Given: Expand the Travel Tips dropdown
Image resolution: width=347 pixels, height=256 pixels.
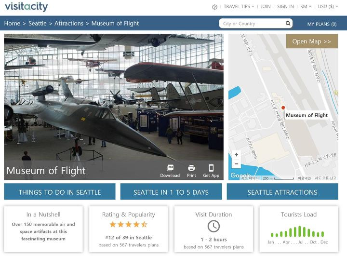Looking at the screenshot, I should pyautogui.click(x=239, y=6).
